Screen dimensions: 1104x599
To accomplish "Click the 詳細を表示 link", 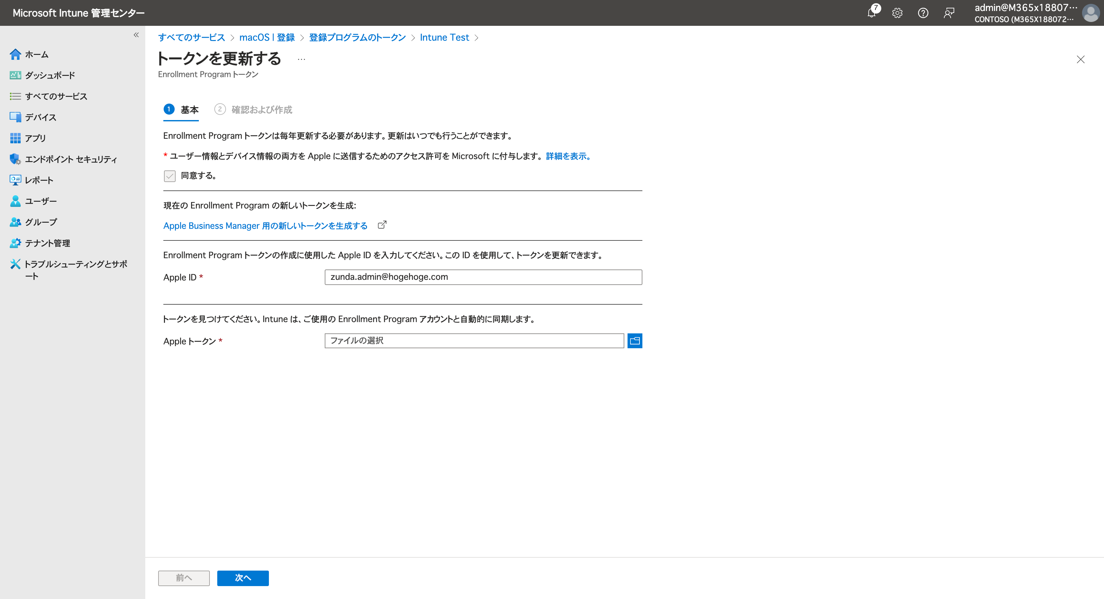I will pyautogui.click(x=568, y=157).
